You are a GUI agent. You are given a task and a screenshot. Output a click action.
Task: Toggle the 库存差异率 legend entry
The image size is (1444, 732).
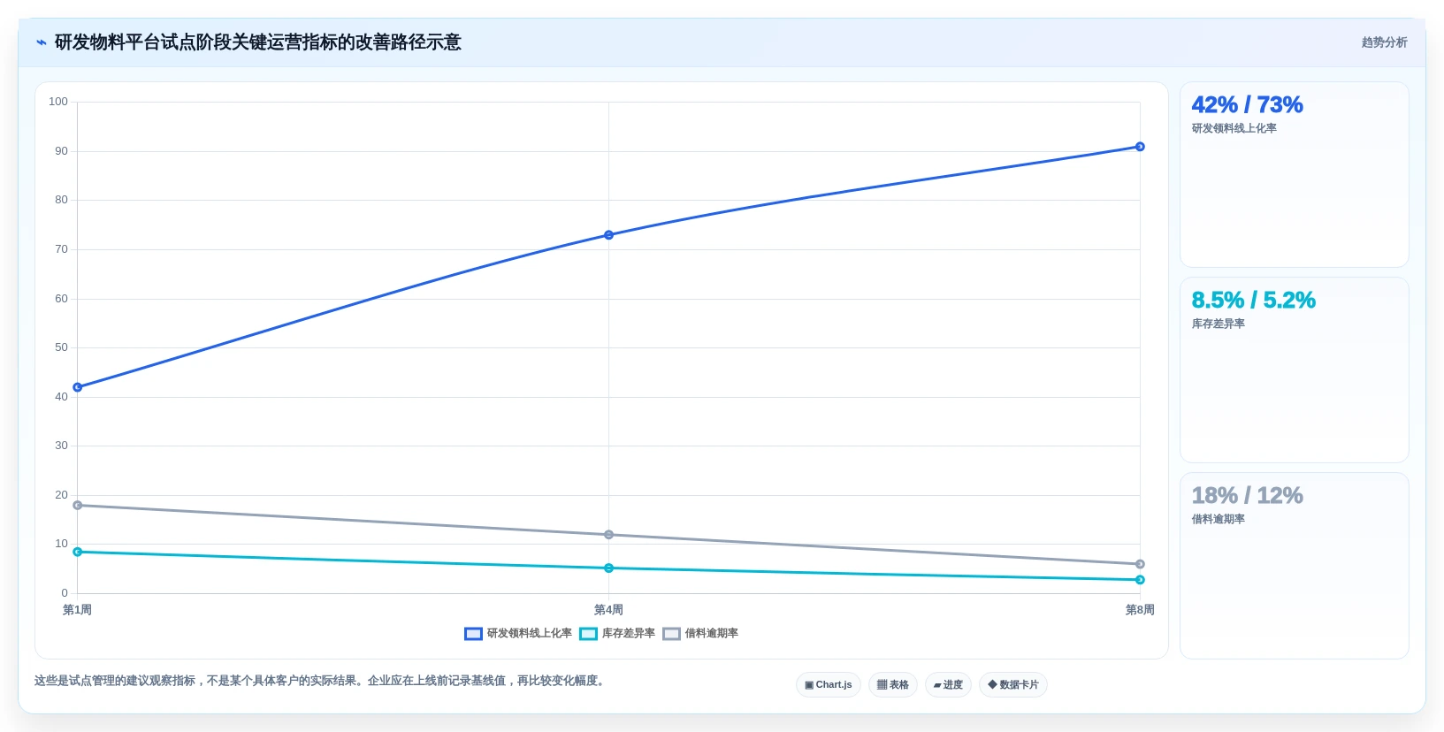(617, 633)
